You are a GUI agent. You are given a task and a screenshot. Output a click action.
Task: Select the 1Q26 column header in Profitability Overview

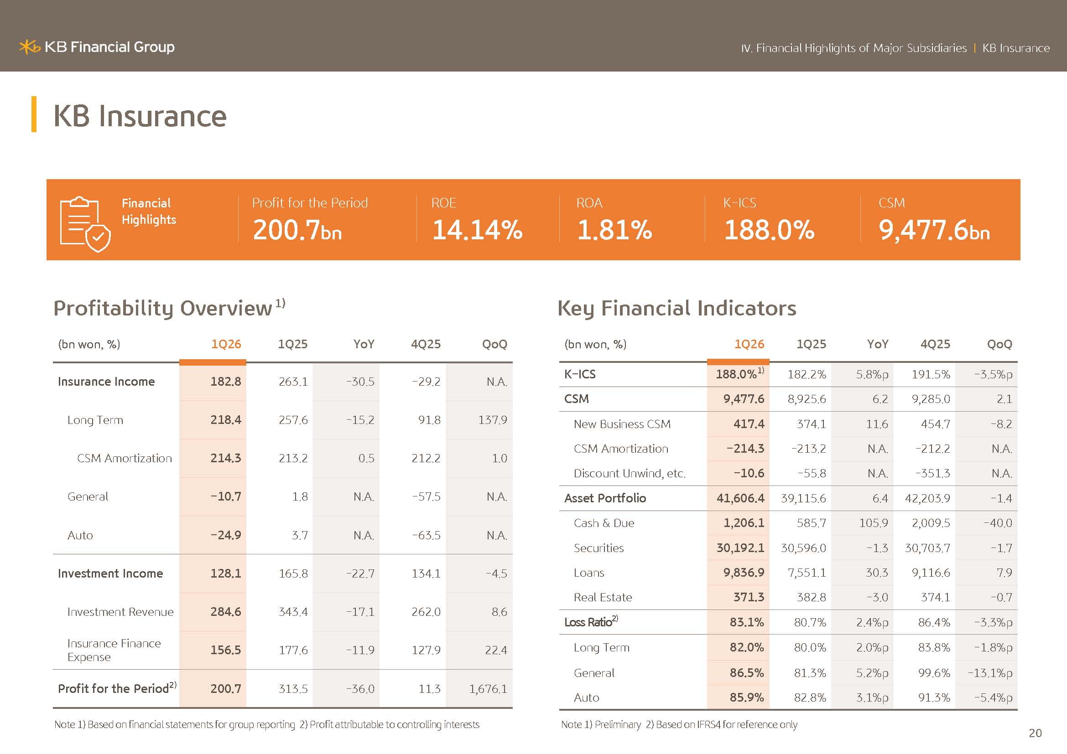tap(226, 344)
